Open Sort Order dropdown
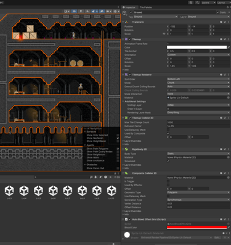 [198, 79]
